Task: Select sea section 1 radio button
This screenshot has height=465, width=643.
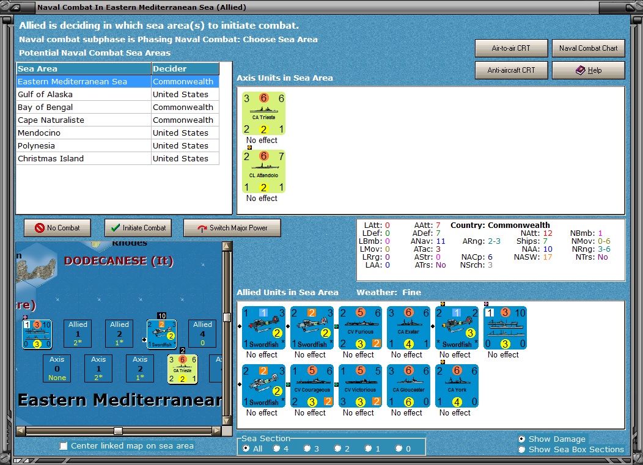Action: (x=368, y=449)
